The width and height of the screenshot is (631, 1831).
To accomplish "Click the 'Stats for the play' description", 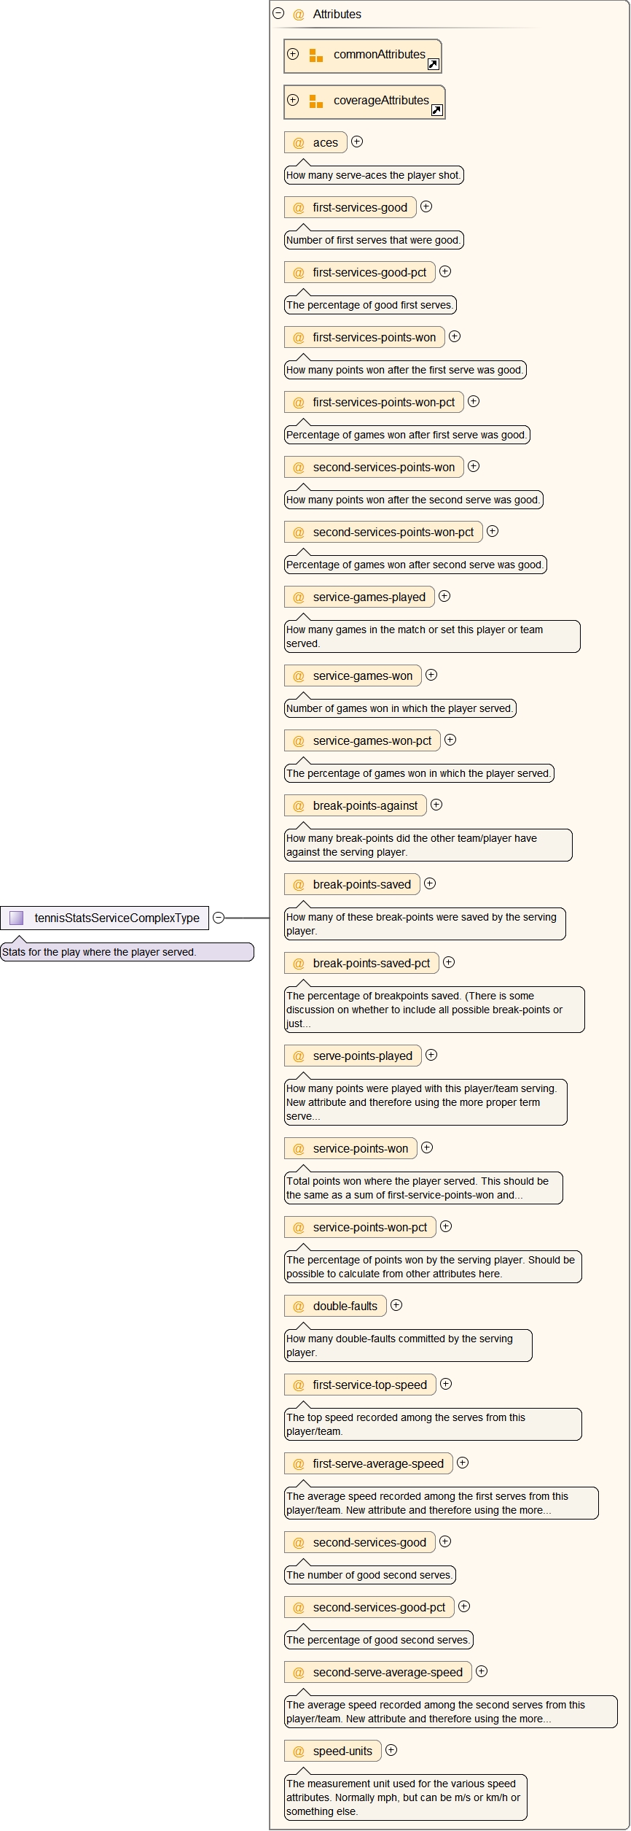I will pyautogui.click(x=99, y=952).
